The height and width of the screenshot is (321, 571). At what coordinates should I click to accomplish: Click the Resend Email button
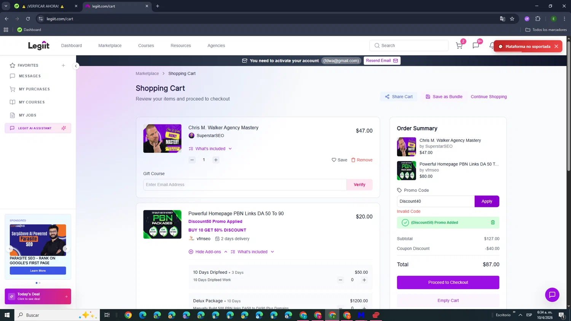click(382, 60)
